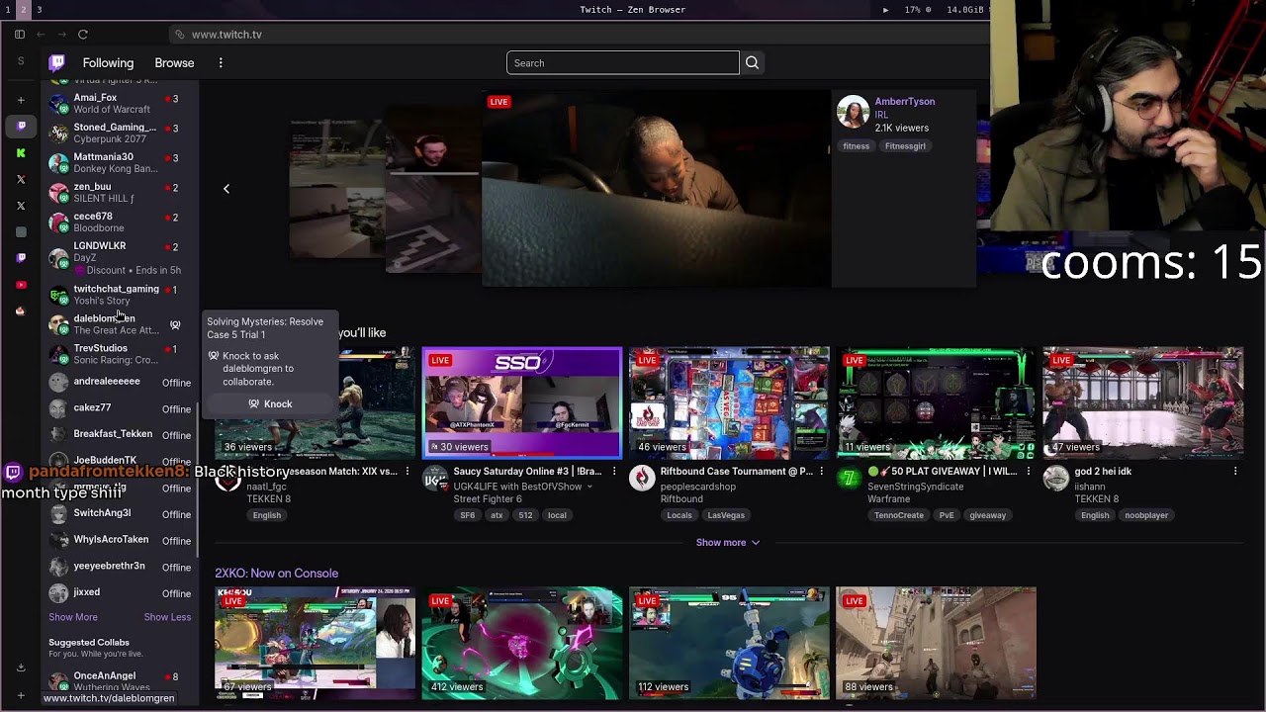Go forward with the browser forward arrow
Viewport: 1266px width, 712px height.
coord(61,35)
